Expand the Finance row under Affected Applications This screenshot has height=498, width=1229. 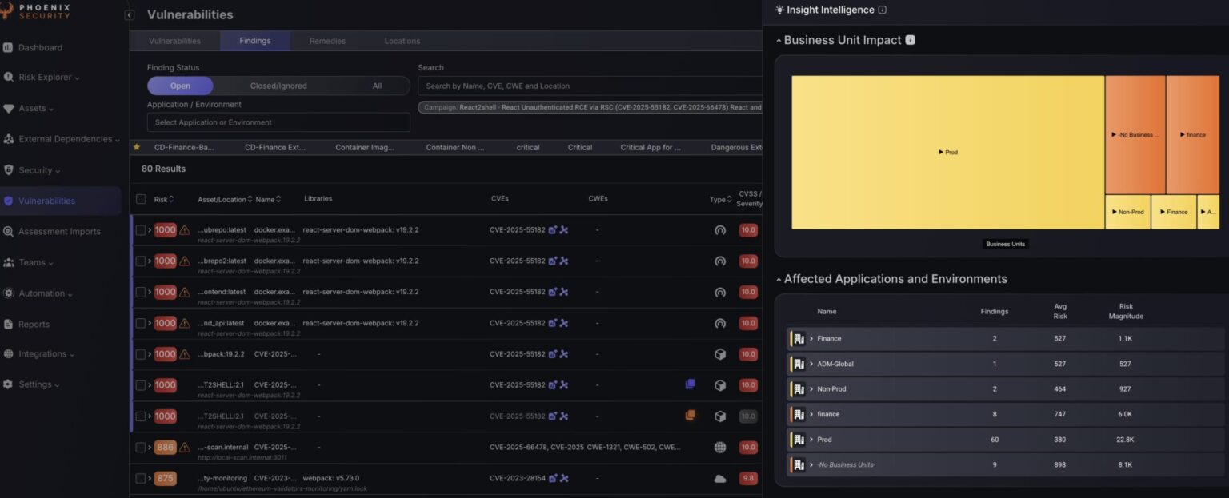tap(813, 338)
